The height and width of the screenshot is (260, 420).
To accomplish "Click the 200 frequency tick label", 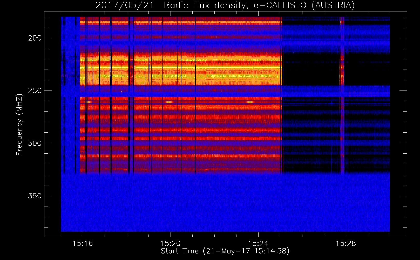I will click(35, 38).
